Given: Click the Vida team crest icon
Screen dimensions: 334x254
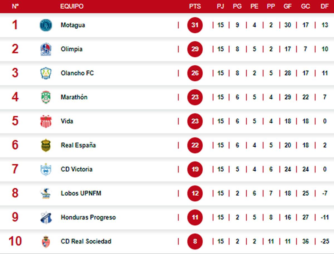Looking at the screenshot, I should [46, 121].
